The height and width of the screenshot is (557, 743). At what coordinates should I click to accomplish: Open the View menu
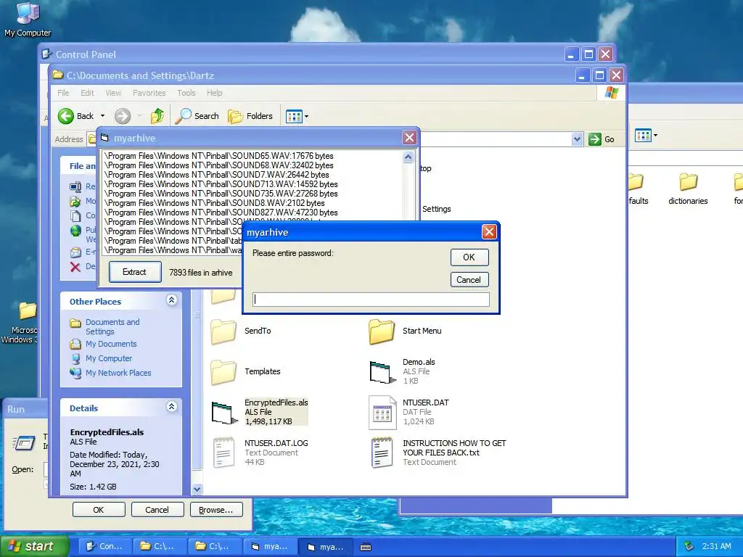113,93
